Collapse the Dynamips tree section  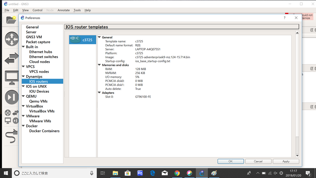[x=23, y=77]
